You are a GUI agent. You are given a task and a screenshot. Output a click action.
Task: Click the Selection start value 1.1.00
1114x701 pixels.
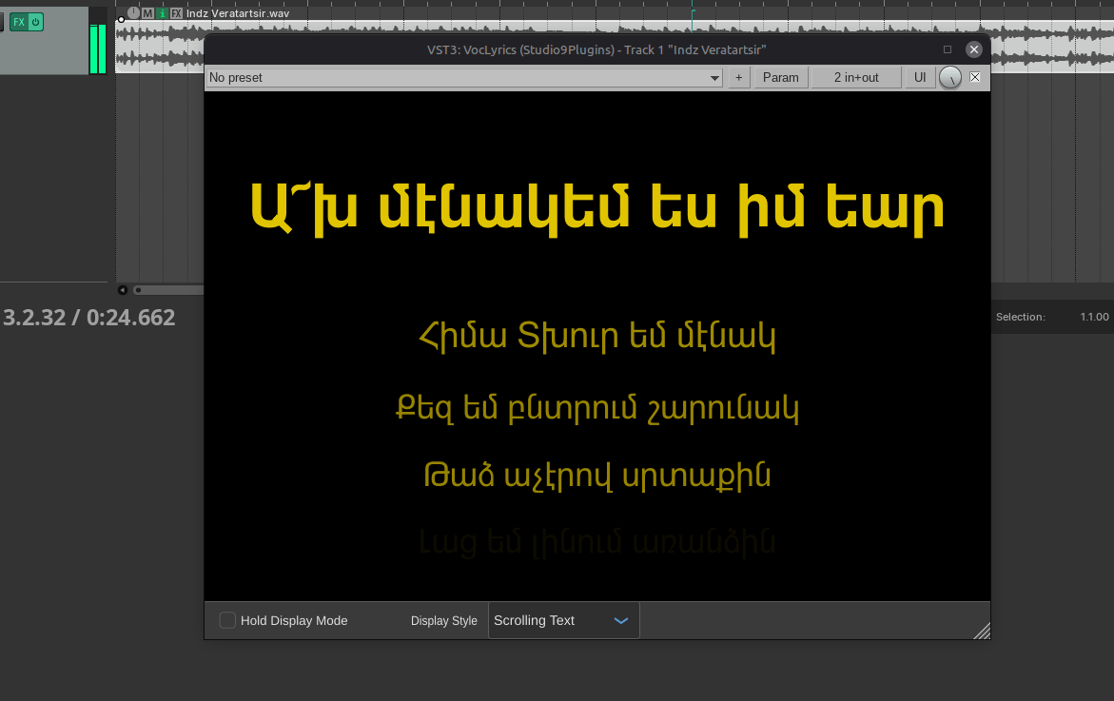pyautogui.click(x=1094, y=317)
